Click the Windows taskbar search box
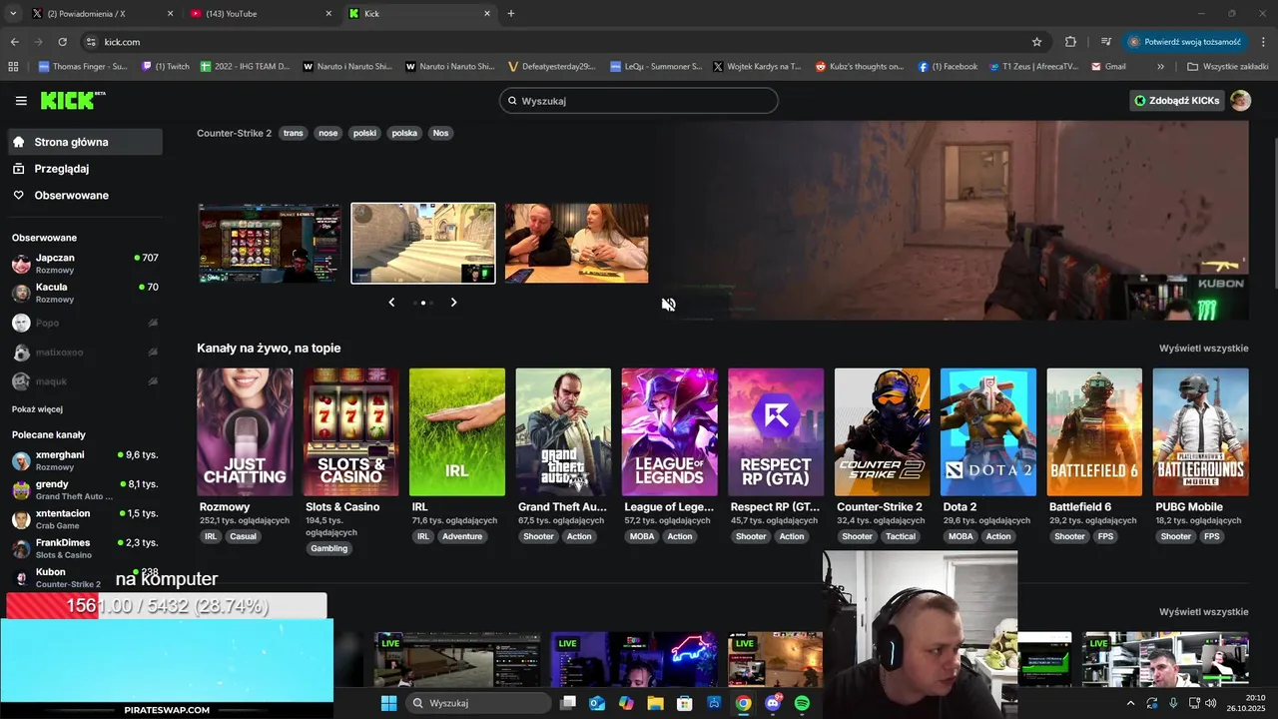This screenshot has width=1278, height=719. pyautogui.click(x=479, y=703)
